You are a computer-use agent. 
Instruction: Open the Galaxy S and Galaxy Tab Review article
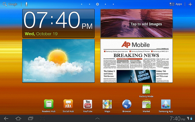coord(110,74)
